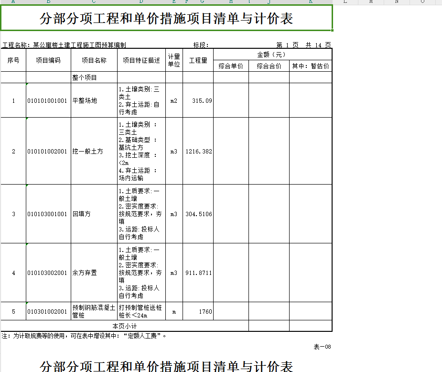This screenshot has width=442, height=372.
Task: Select quantity value 1760
Action: click(x=198, y=311)
